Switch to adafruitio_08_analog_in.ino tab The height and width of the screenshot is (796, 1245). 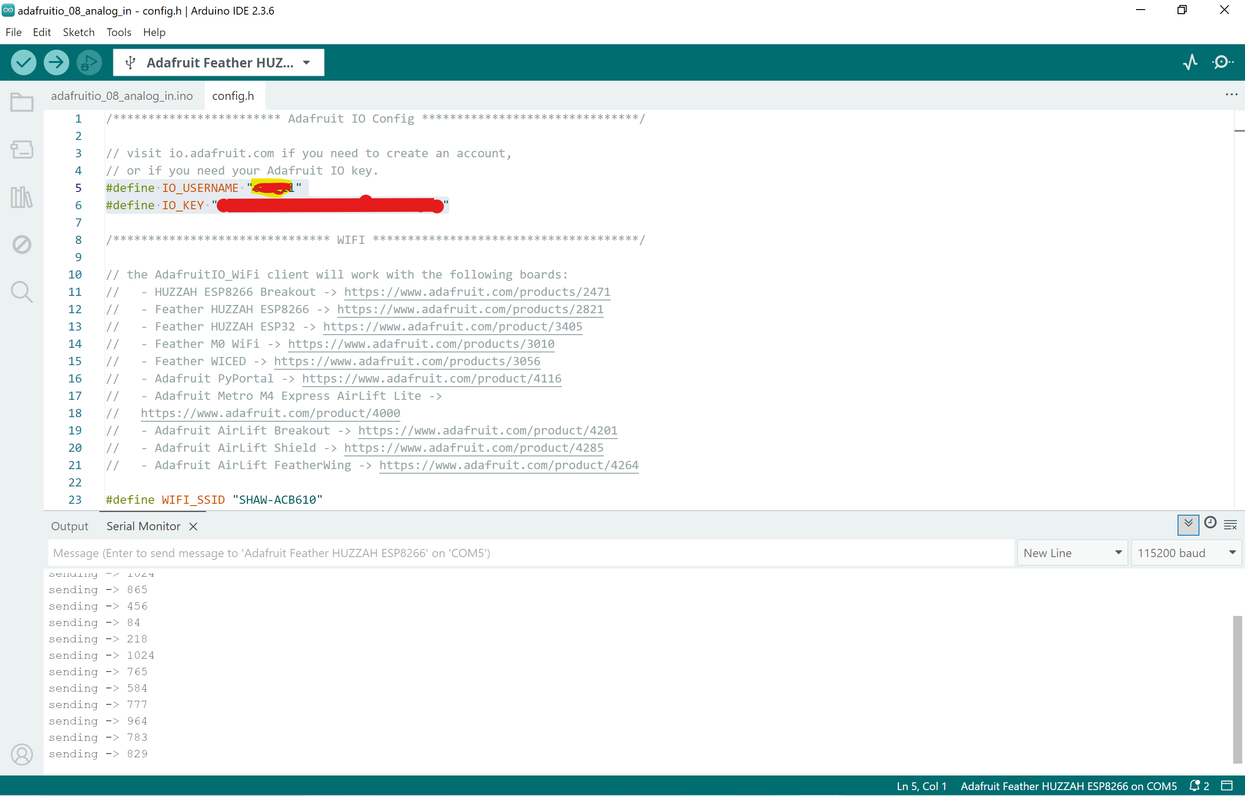point(122,96)
